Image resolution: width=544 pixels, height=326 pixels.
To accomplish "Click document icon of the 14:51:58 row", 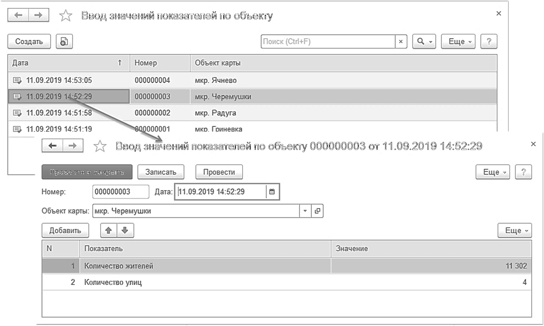I will pos(17,113).
